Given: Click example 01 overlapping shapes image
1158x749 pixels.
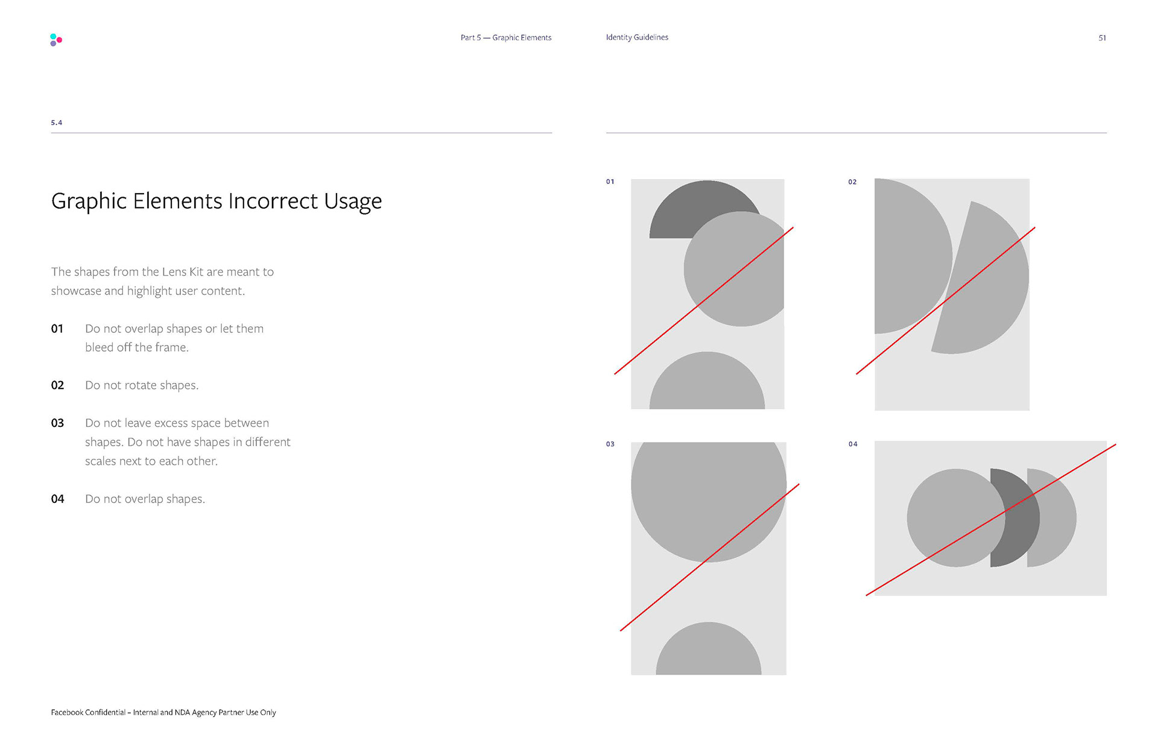Looking at the screenshot, I should pyautogui.click(x=707, y=294).
